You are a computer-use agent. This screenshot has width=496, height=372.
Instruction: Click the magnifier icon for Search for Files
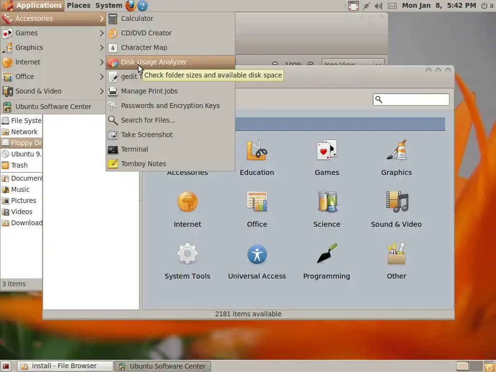(x=112, y=121)
